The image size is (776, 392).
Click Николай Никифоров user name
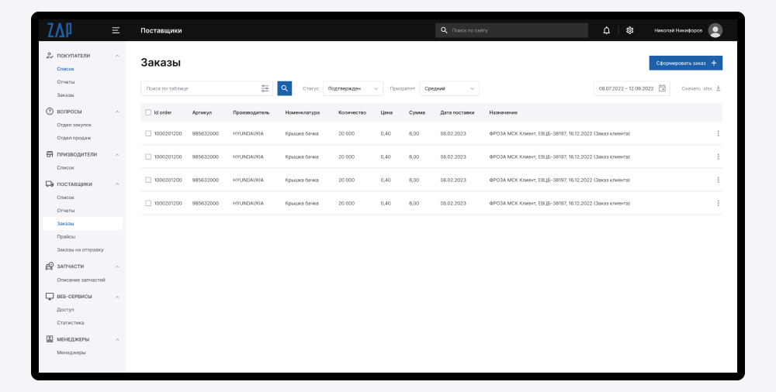pyautogui.click(x=678, y=31)
